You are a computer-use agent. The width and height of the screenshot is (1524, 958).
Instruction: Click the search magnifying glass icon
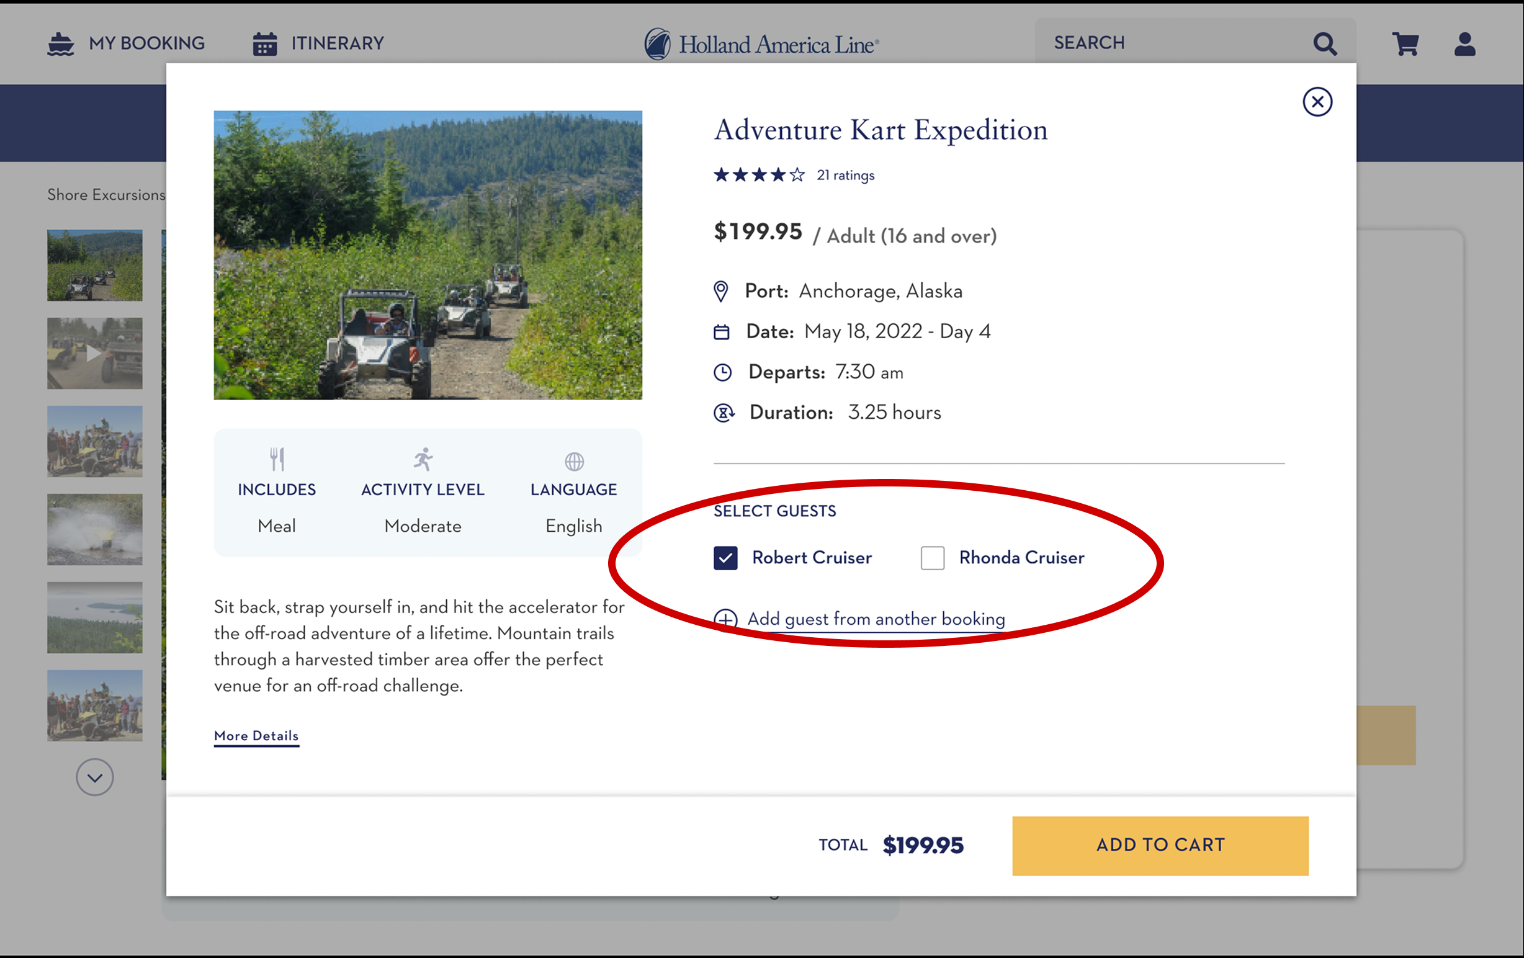pos(1324,43)
